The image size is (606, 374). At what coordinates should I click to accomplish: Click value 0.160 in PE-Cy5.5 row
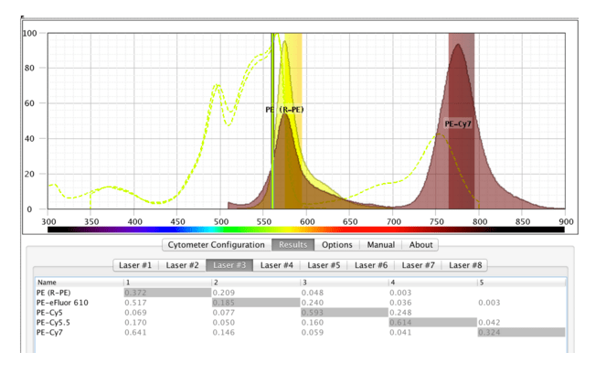313,323
